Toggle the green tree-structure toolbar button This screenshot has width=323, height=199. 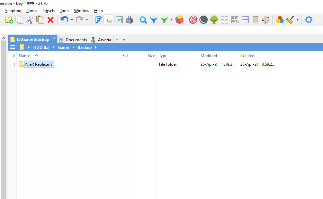(109, 20)
